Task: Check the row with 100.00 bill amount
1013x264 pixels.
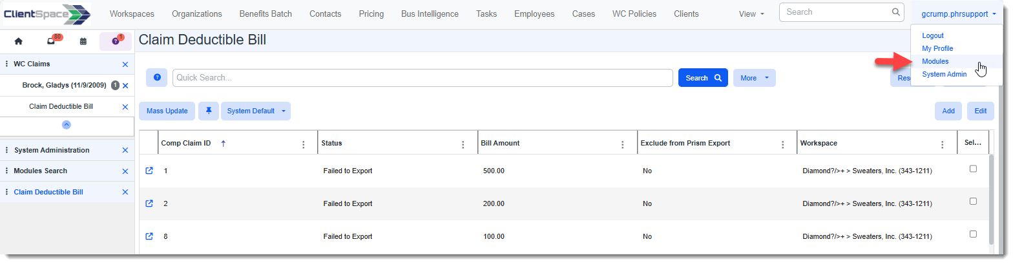Action: 973,234
